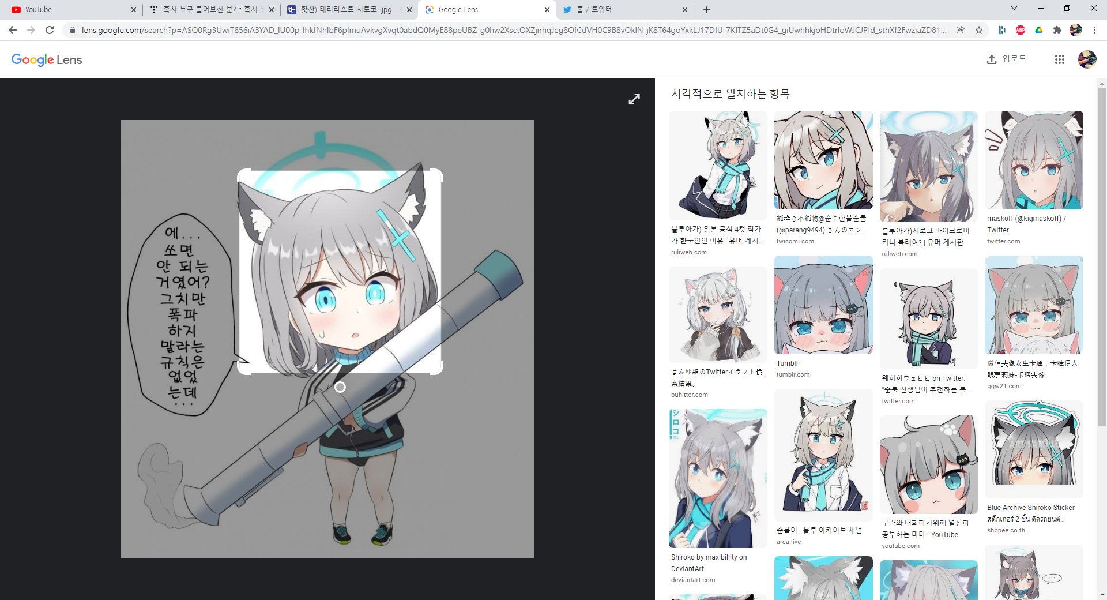Reload the current page
Viewport: 1107px width, 600px height.
[x=50, y=30]
